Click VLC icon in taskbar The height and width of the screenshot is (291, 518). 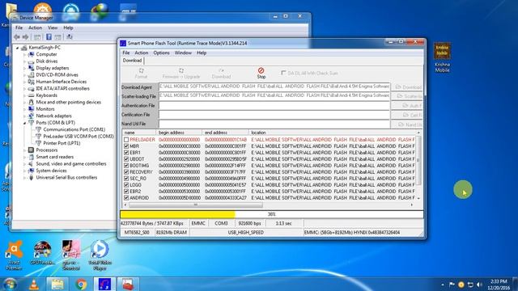point(34,284)
